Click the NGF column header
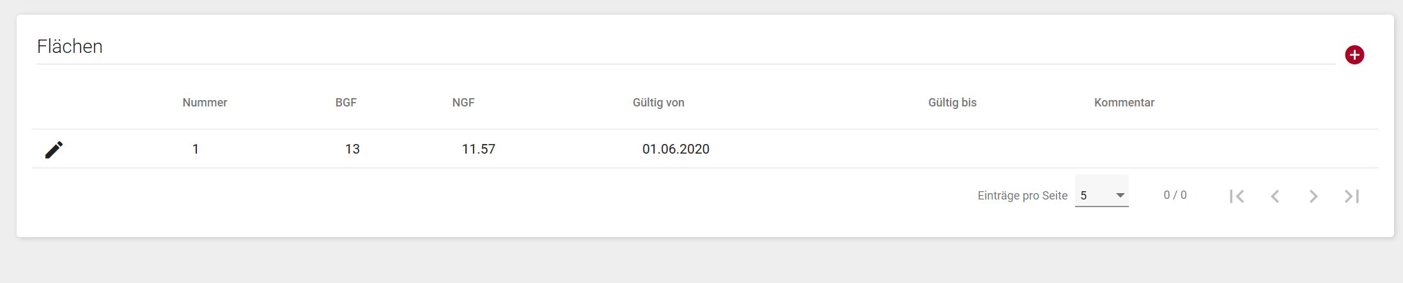1403x283 pixels. [463, 103]
